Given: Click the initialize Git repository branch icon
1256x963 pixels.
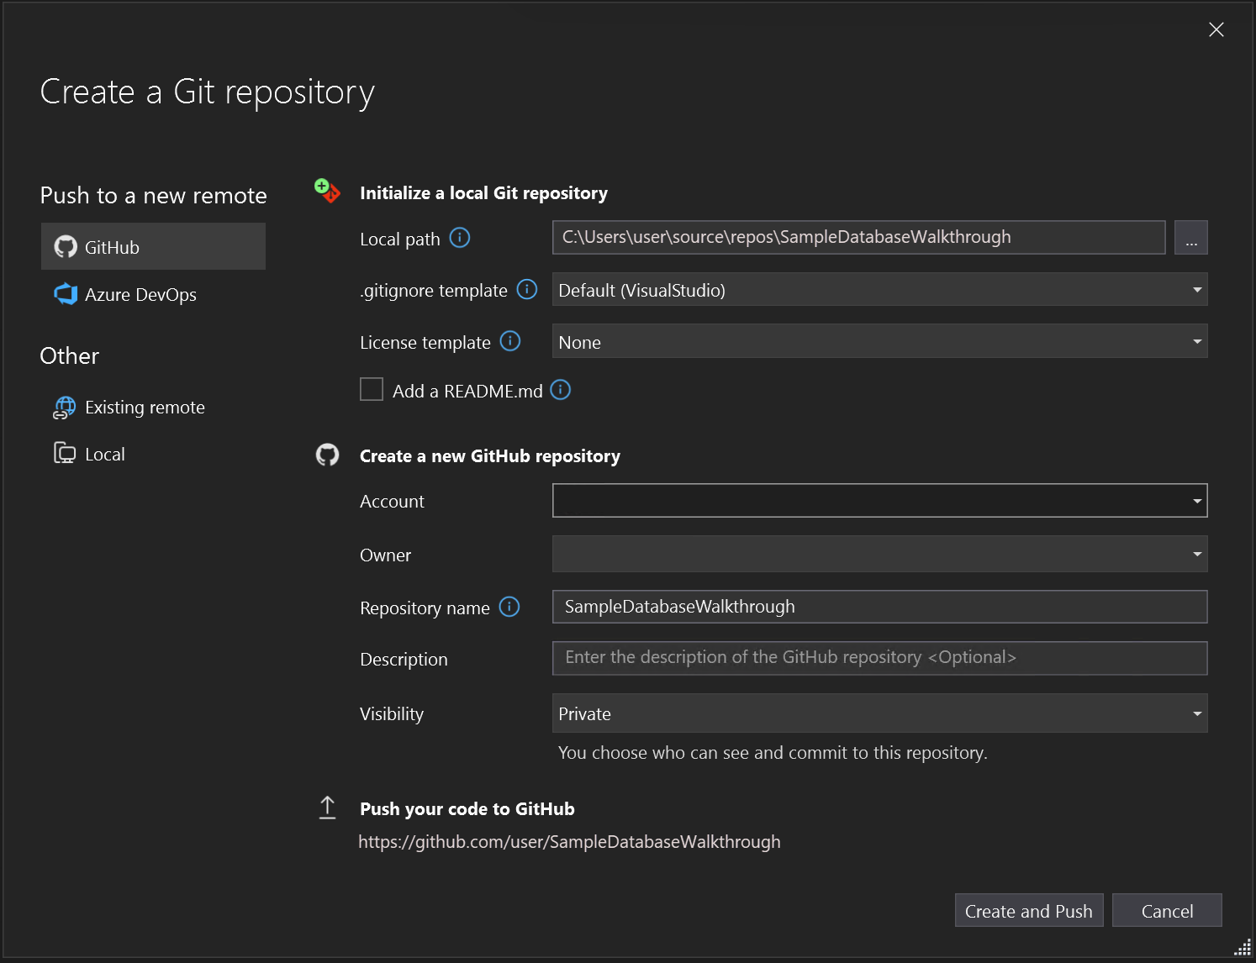Looking at the screenshot, I should tap(327, 191).
